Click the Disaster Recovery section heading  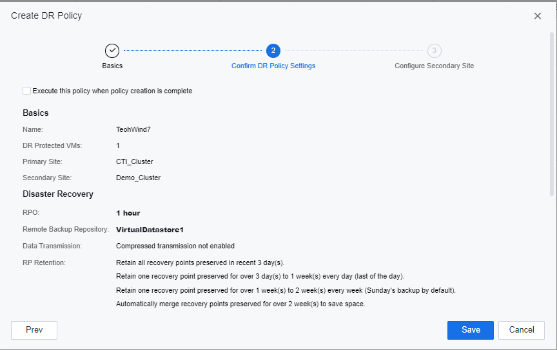(58, 194)
